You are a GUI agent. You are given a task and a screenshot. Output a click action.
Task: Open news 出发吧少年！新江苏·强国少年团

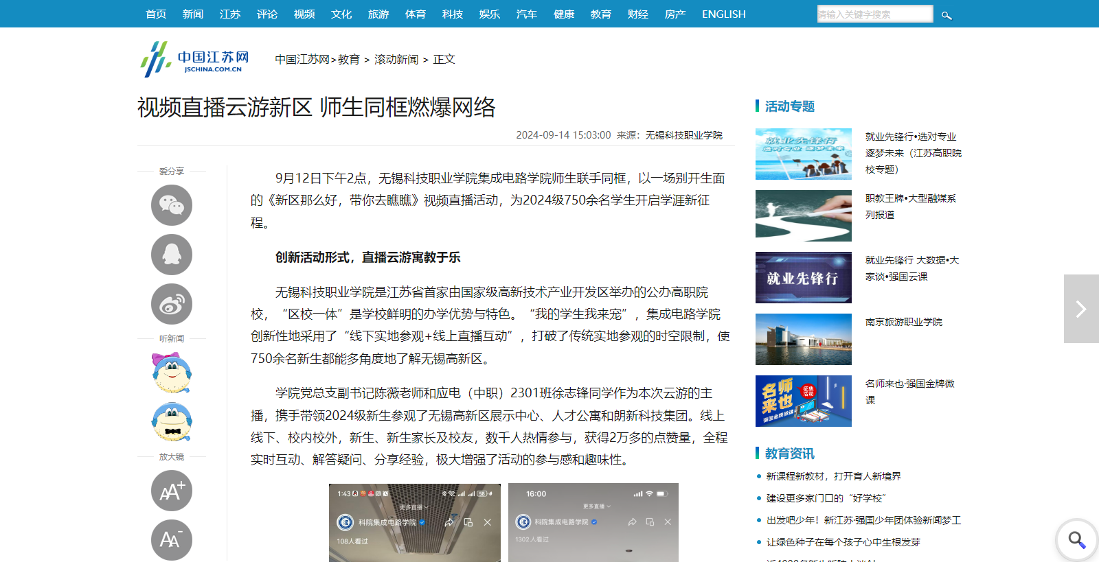pyautogui.click(x=864, y=520)
